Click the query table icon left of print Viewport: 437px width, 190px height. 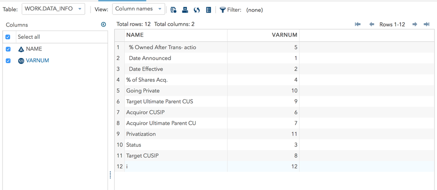[173, 10]
